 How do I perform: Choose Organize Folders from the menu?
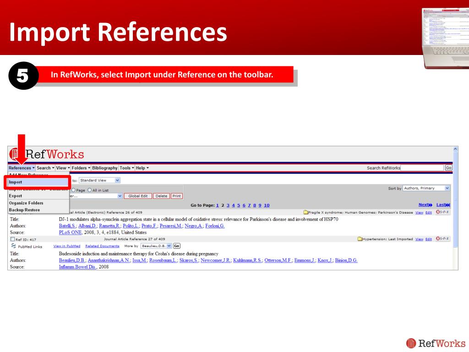(x=38, y=203)
